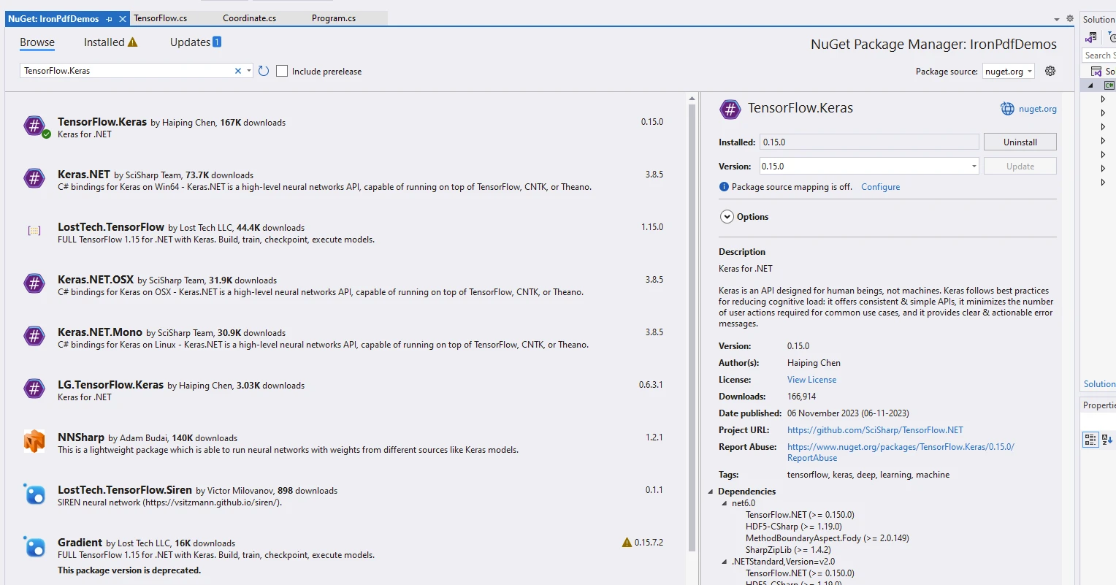Select the LostTech.TensorFlow package title
The height and width of the screenshot is (585, 1116).
pyautogui.click(x=111, y=227)
